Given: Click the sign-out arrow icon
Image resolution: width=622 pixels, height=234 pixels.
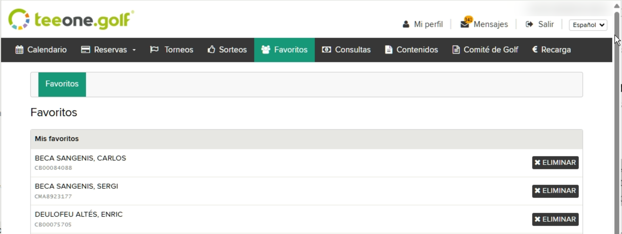Looking at the screenshot, I should (529, 24).
